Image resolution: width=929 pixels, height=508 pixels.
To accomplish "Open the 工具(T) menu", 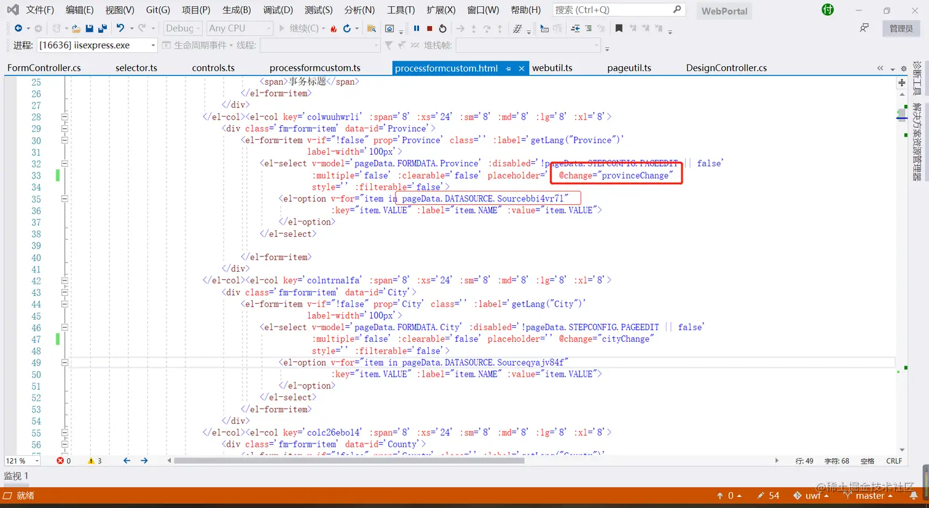I will point(401,10).
